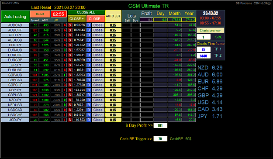The height and width of the screenshot is (159, 273).
Task: Click the red S sell button for GBPUSD
Action: (x=70, y=95)
